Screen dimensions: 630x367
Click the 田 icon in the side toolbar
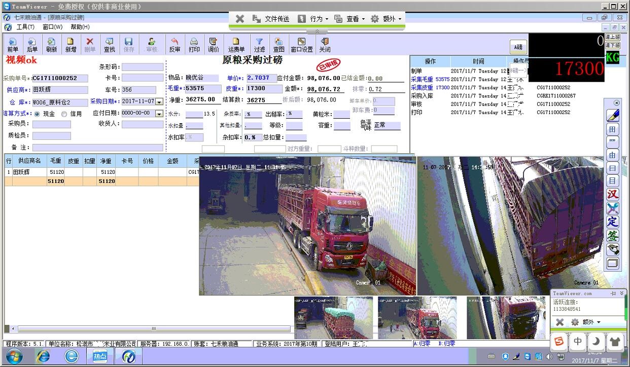point(613,129)
